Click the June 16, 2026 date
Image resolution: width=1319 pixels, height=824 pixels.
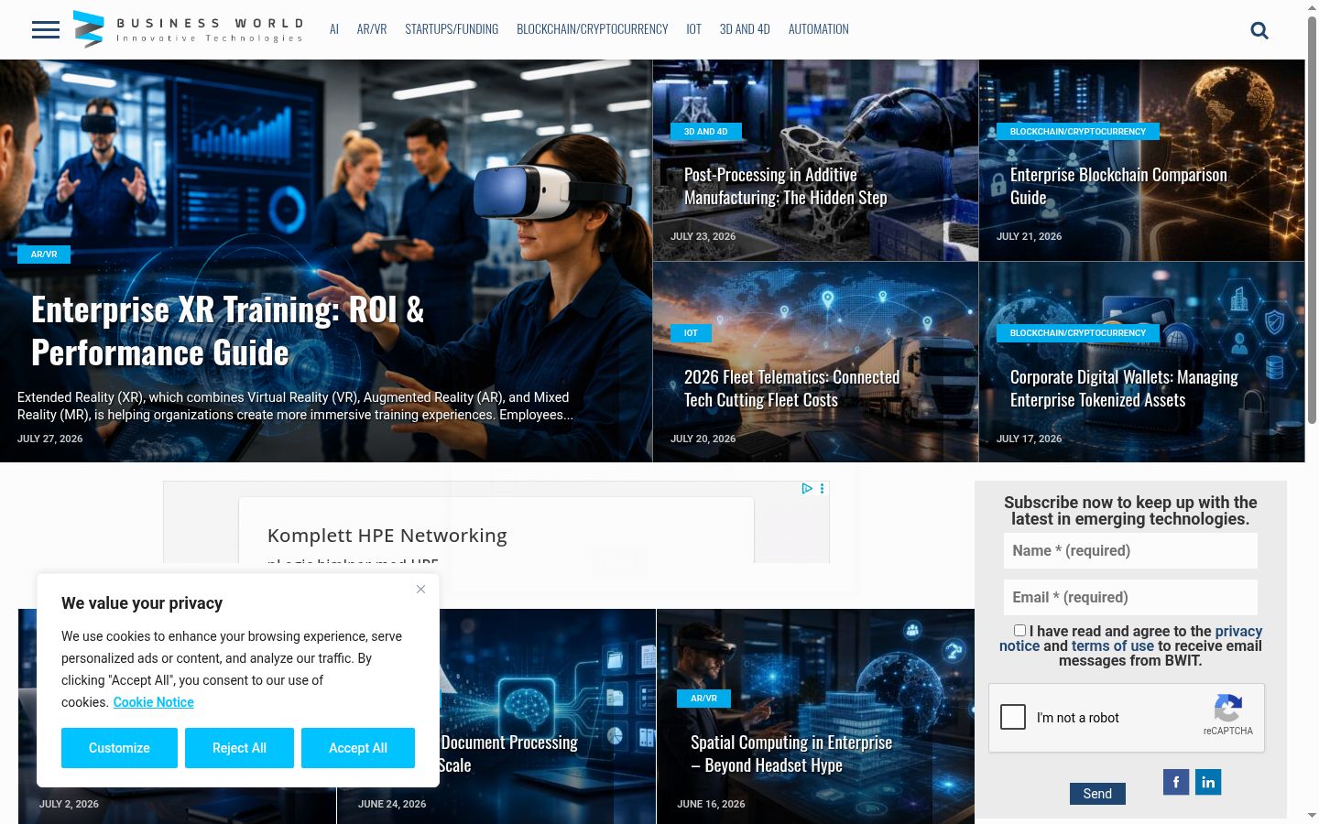point(711,804)
